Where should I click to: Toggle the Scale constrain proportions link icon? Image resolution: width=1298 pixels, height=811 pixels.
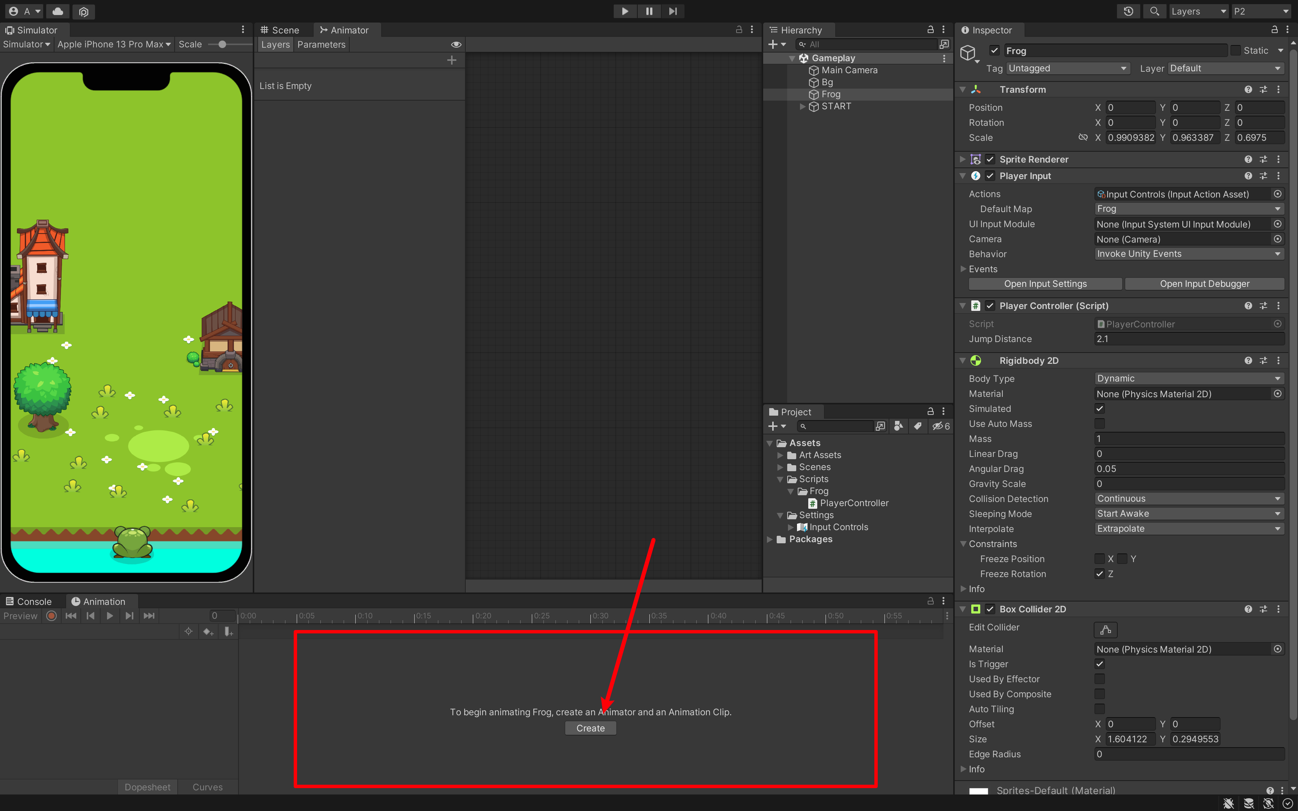[x=1083, y=137]
